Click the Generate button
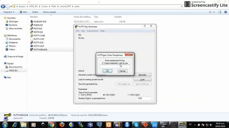The image size is (229, 128). 142,75
